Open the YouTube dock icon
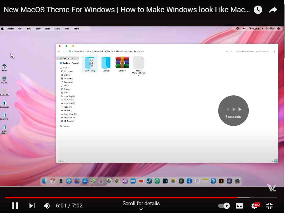 pos(141,181)
